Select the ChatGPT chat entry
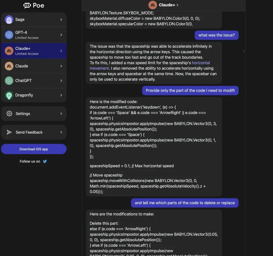This screenshot has width=273, height=256. pyautogui.click(x=34, y=81)
